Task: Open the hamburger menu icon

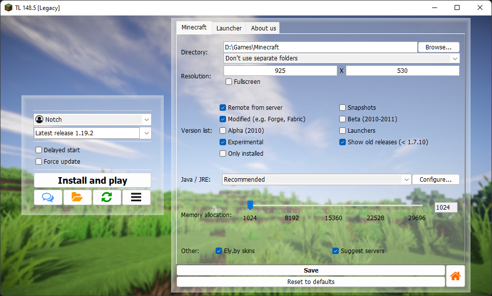Action: coord(136,197)
